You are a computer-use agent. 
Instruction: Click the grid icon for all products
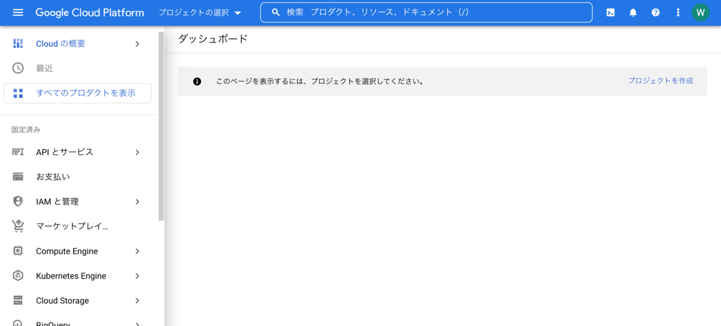coord(18,93)
